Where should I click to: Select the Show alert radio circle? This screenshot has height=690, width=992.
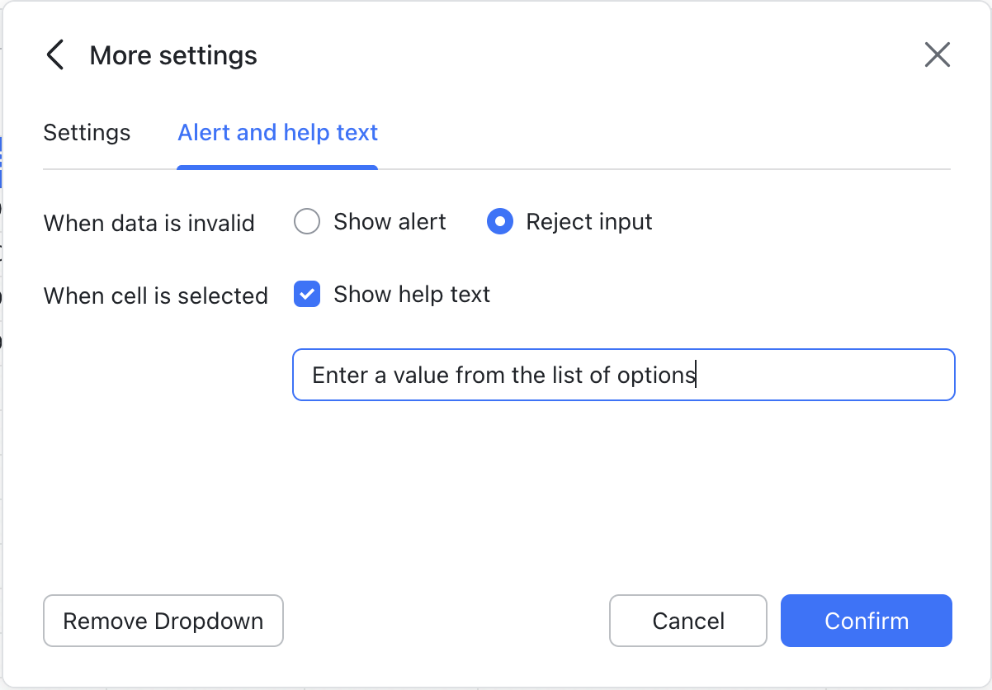[x=307, y=222]
